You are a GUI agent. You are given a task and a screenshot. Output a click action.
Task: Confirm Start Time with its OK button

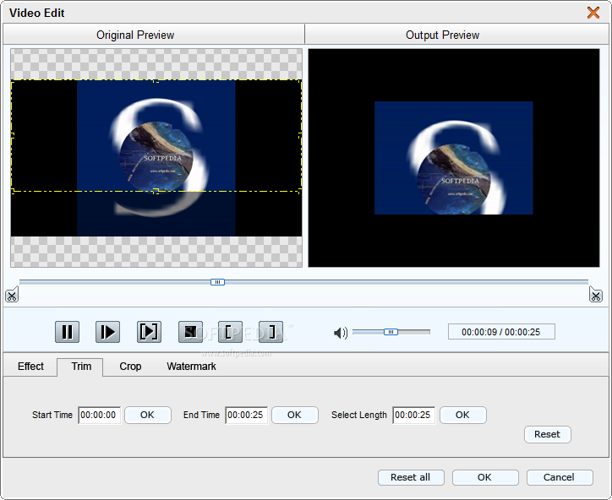tap(148, 415)
